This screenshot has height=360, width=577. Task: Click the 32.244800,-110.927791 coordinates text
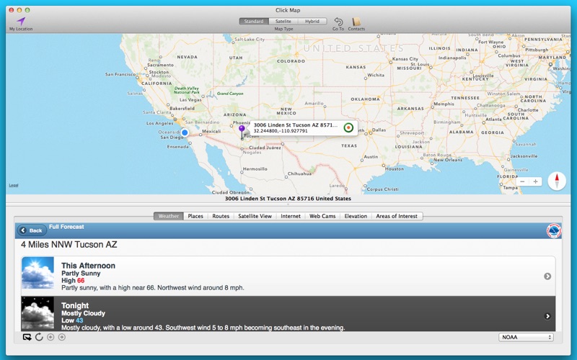281,131
